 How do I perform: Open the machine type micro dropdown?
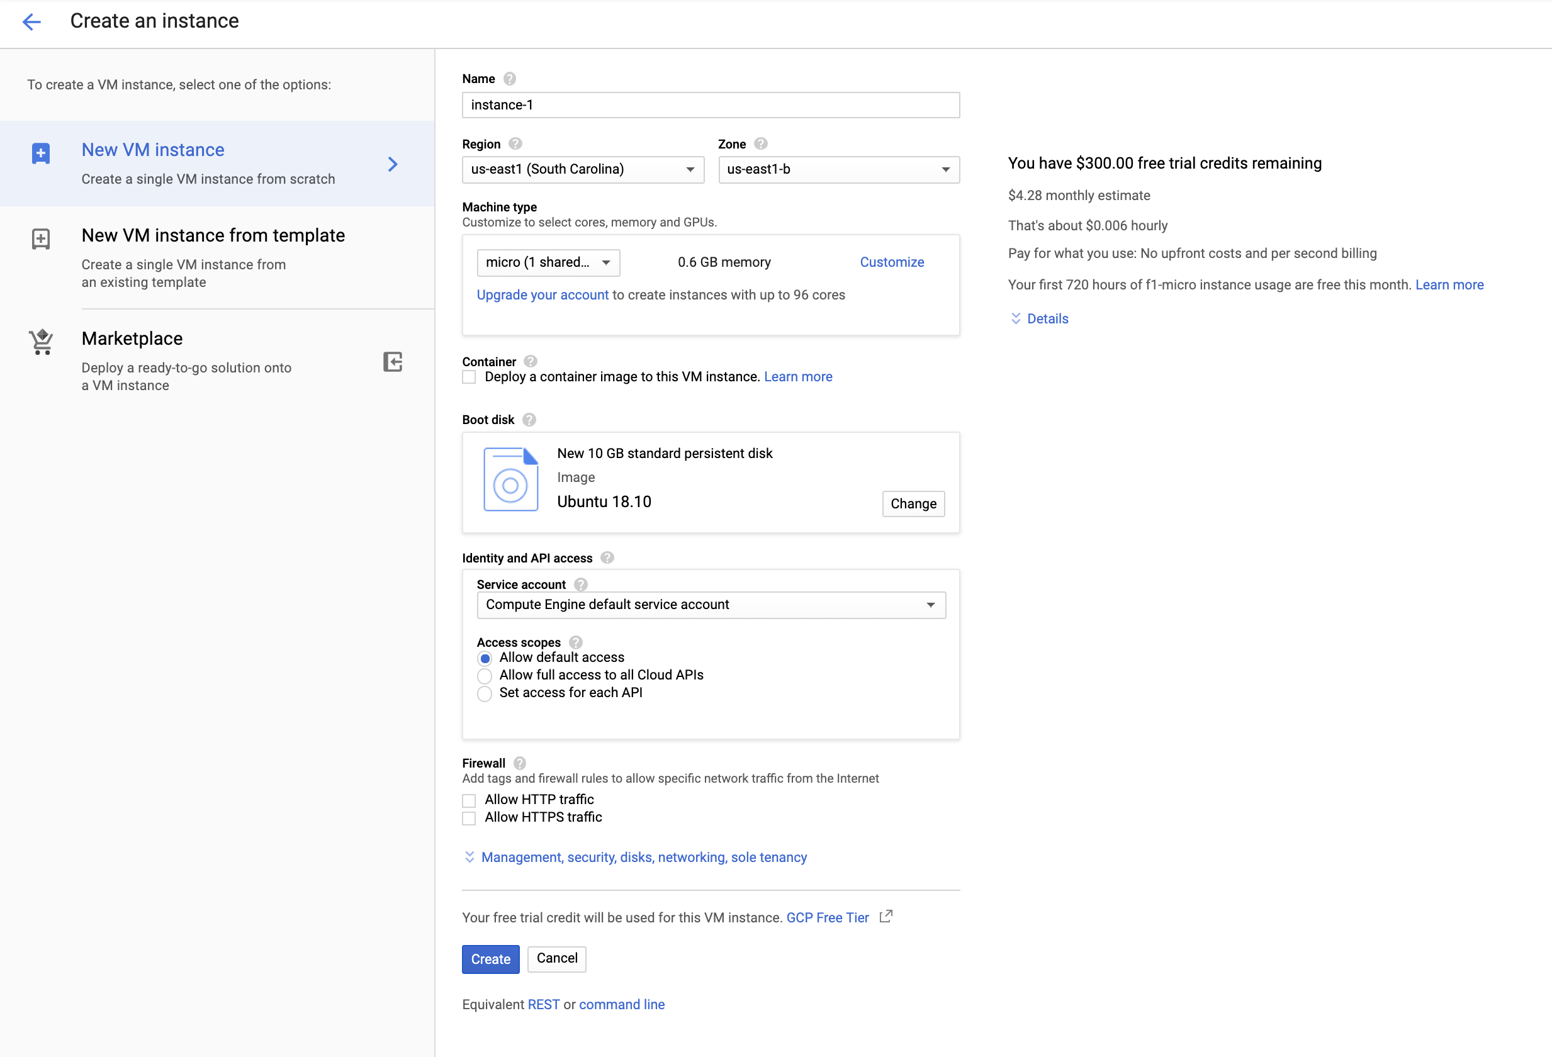point(548,262)
